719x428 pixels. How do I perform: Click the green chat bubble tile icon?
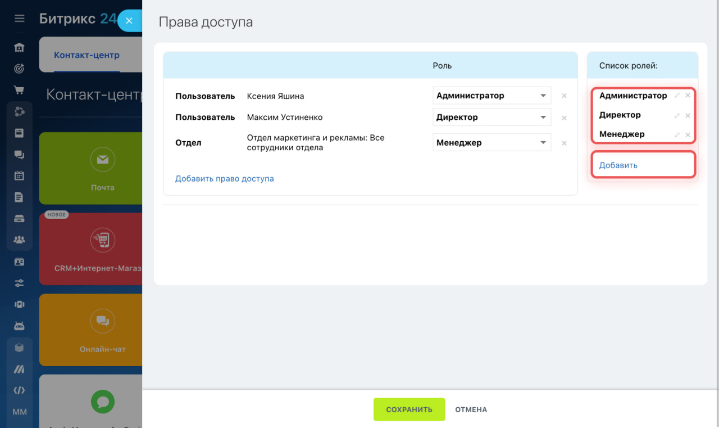tap(103, 402)
